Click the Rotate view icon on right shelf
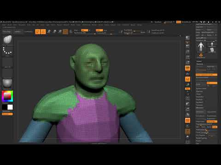221x165 pixels. click(187, 115)
